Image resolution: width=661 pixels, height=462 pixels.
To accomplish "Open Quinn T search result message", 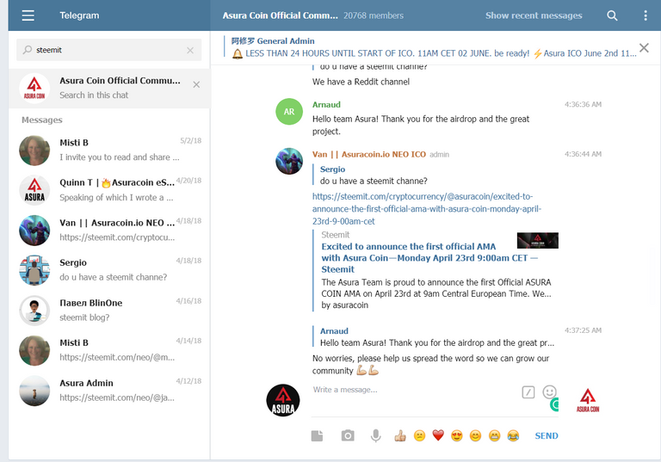I will (109, 190).
